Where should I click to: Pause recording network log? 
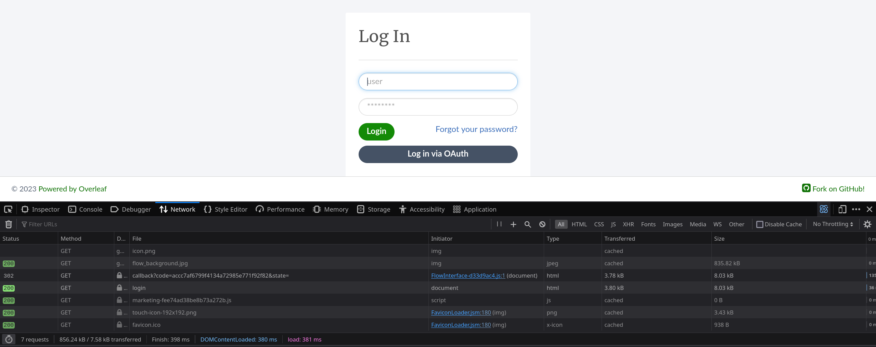pyautogui.click(x=499, y=224)
